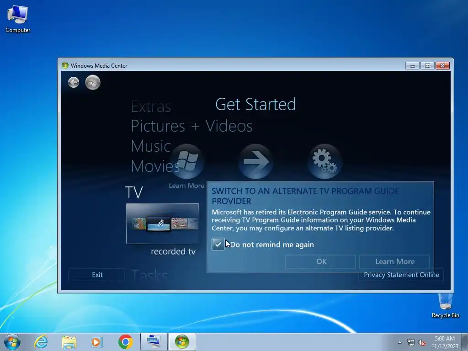
Task: Open the Computer desktop icon
Action: tap(18, 19)
